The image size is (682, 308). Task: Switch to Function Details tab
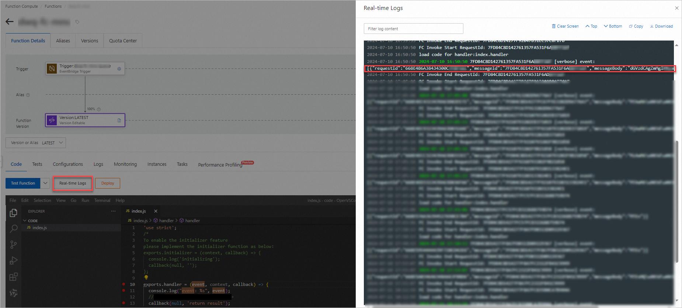(28, 41)
